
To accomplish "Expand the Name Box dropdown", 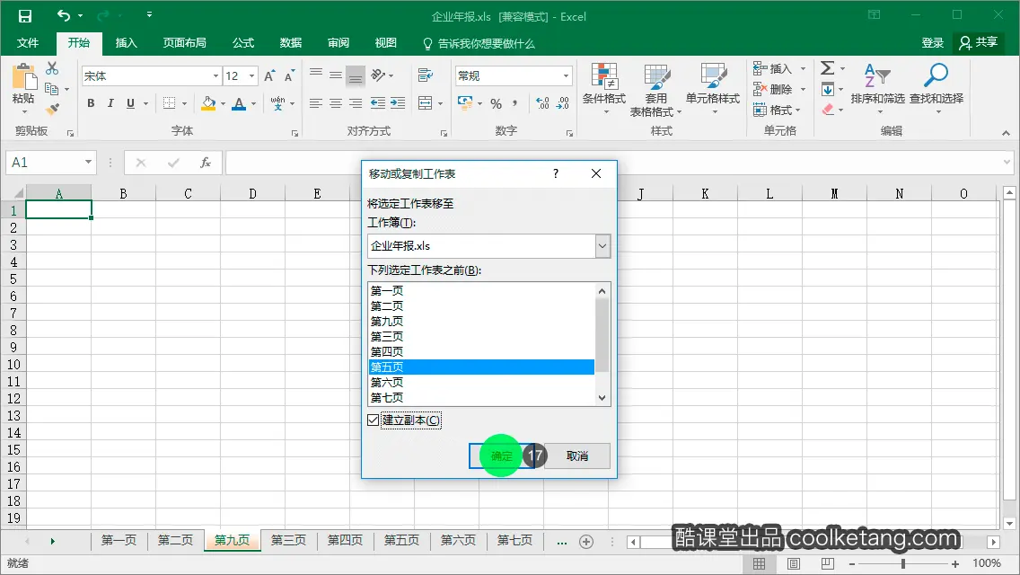I will [88, 162].
